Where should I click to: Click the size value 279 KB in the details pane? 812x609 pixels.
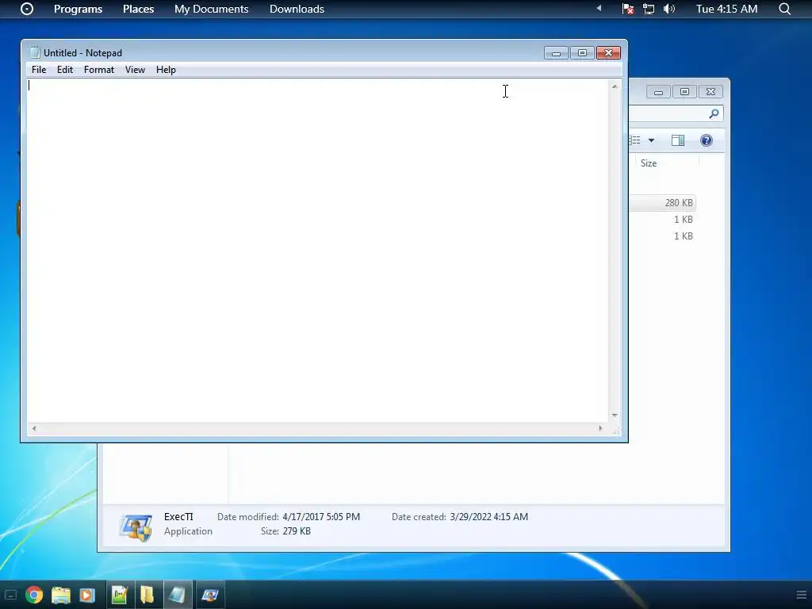[x=297, y=530]
